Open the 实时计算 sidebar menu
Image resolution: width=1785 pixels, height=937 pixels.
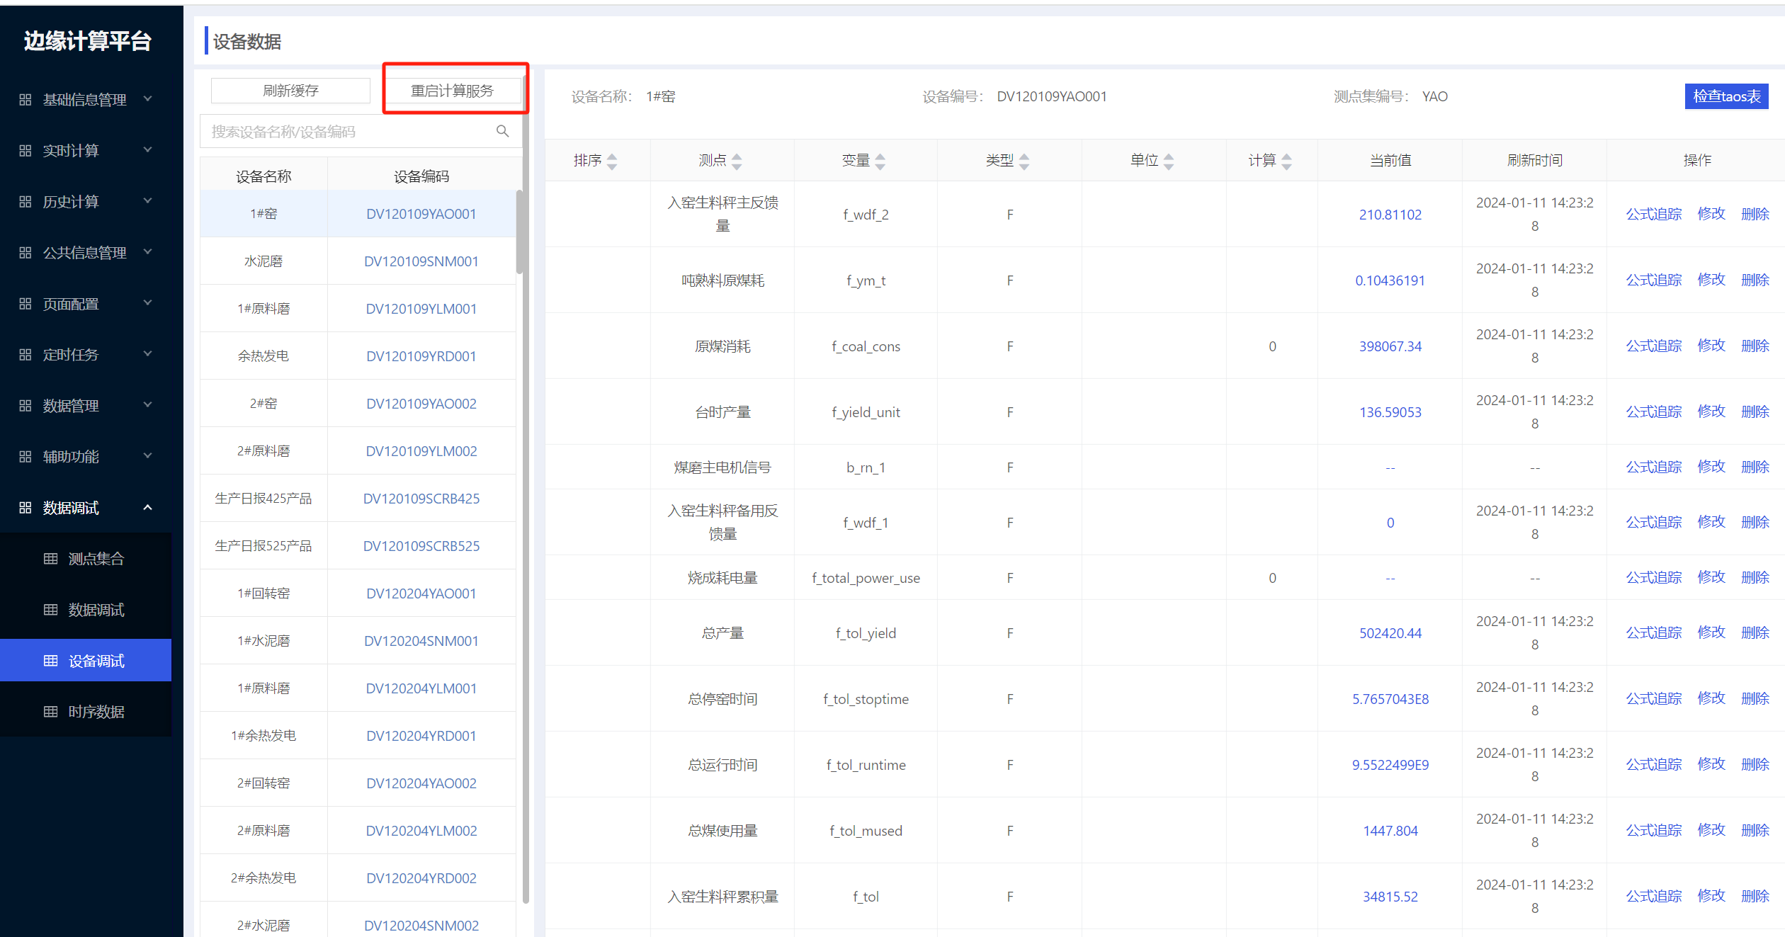(x=86, y=150)
